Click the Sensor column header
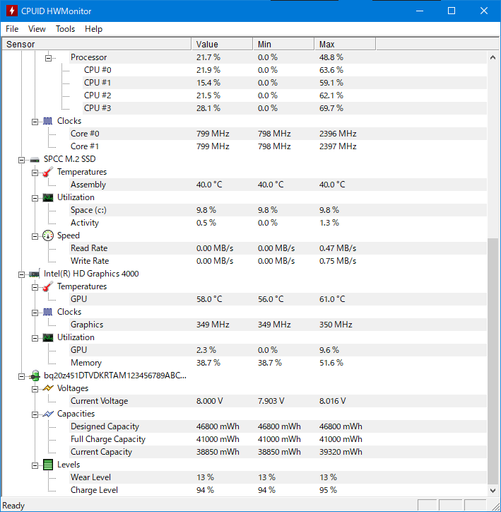This screenshot has width=501, height=512. (97, 44)
